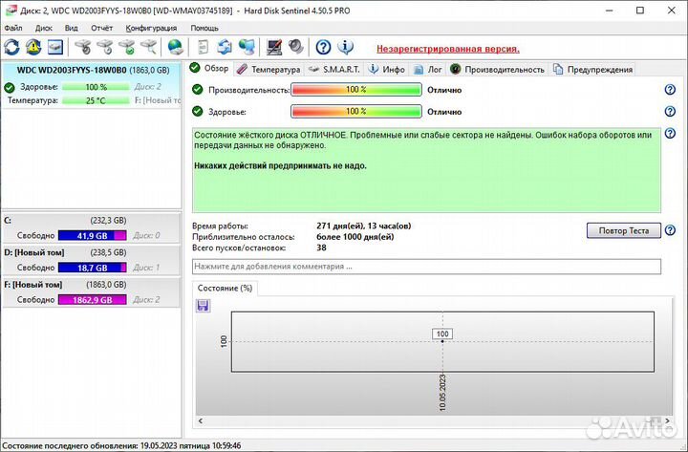The height and width of the screenshot is (452, 688).
Task: Switch to the Лог tab
Action: [x=428, y=70]
